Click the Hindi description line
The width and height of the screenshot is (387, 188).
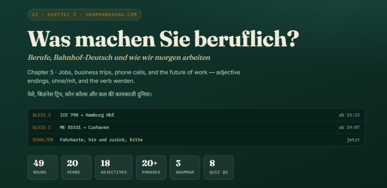click(90, 94)
